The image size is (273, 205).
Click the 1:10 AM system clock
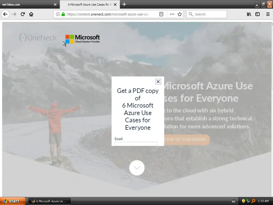coord(263,201)
